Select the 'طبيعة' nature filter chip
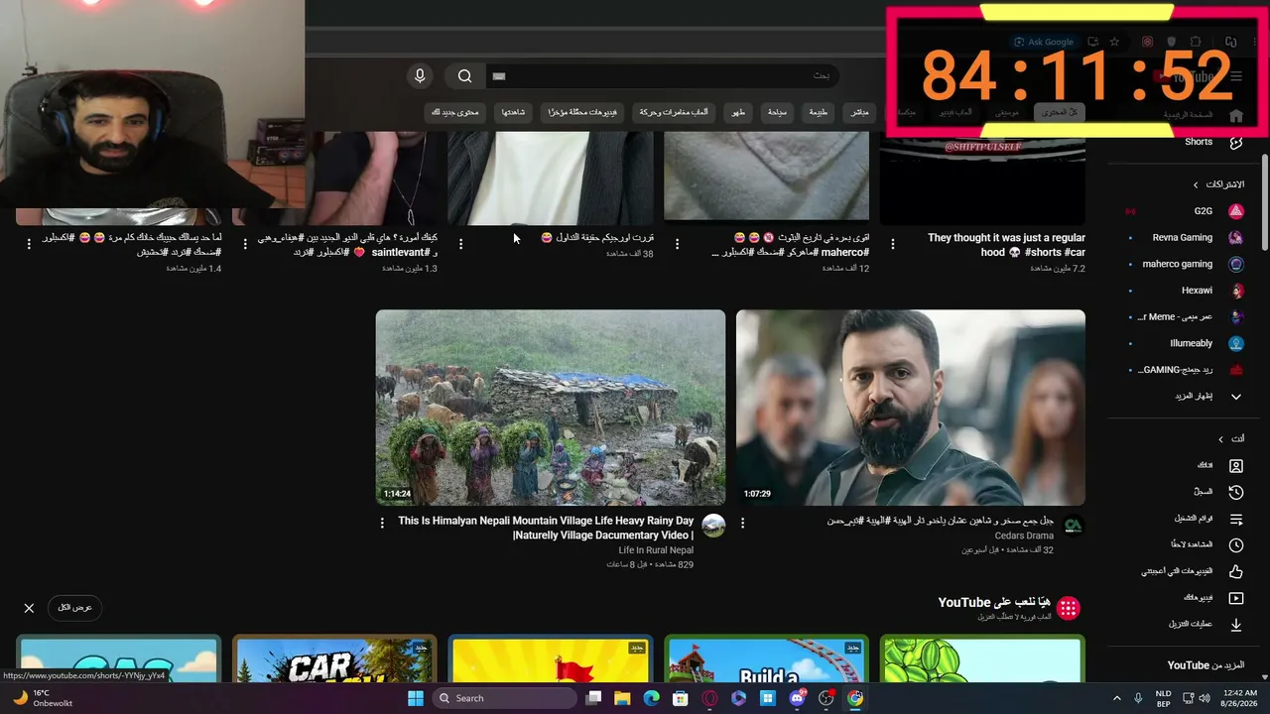 pos(818,112)
